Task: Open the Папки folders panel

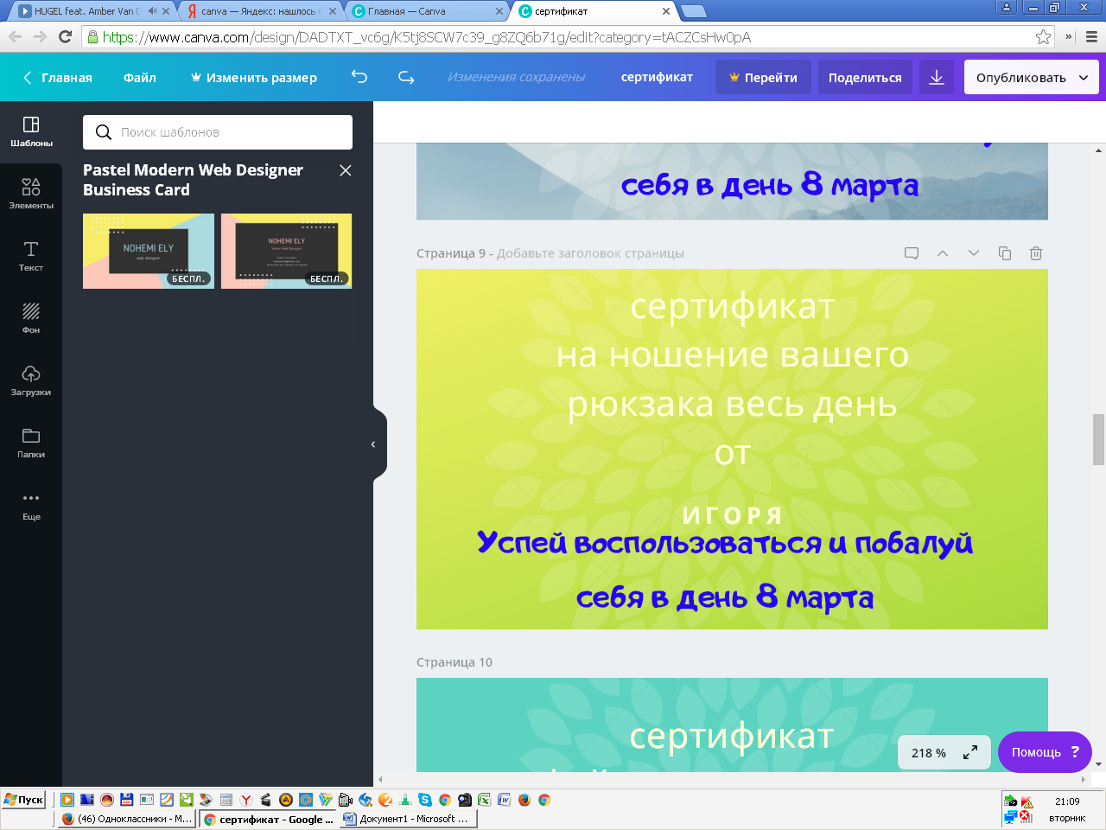Action: [31, 443]
